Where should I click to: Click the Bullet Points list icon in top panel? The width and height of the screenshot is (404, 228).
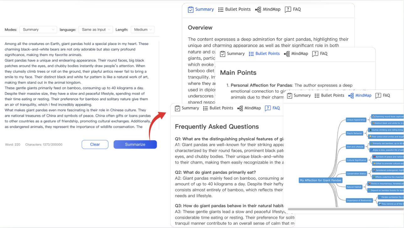(221, 10)
